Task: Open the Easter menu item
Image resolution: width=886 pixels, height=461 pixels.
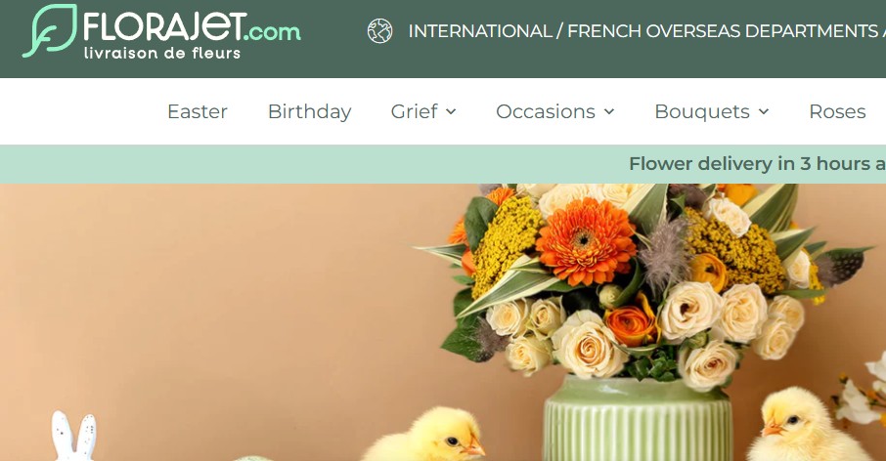Action: tap(198, 111)
